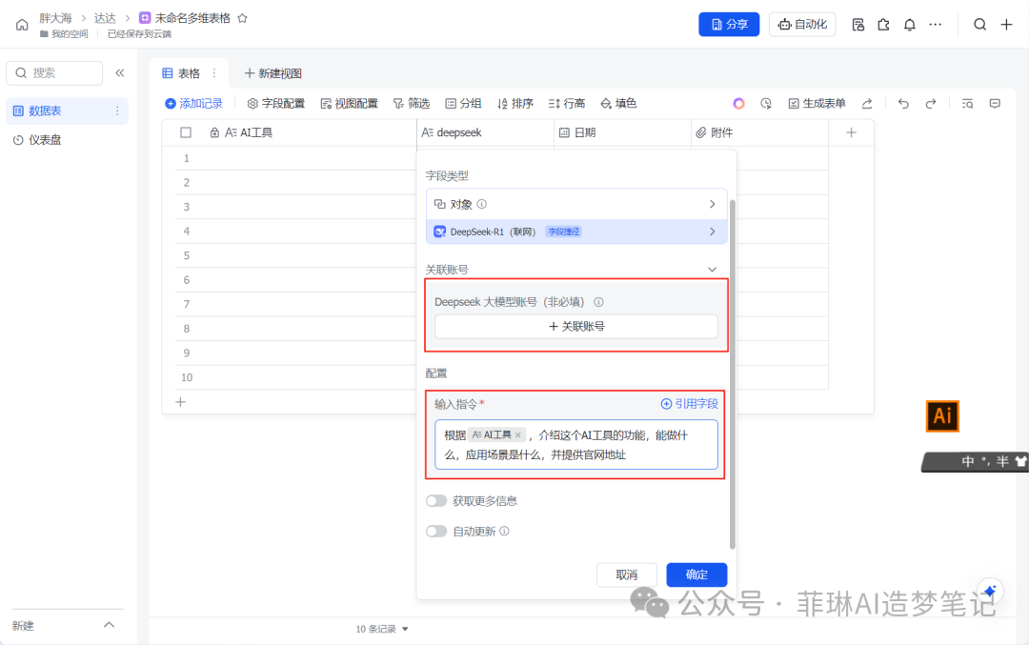
Task: Click the Adobe Illustrator Ai icon
Action: tap(942, 416)
